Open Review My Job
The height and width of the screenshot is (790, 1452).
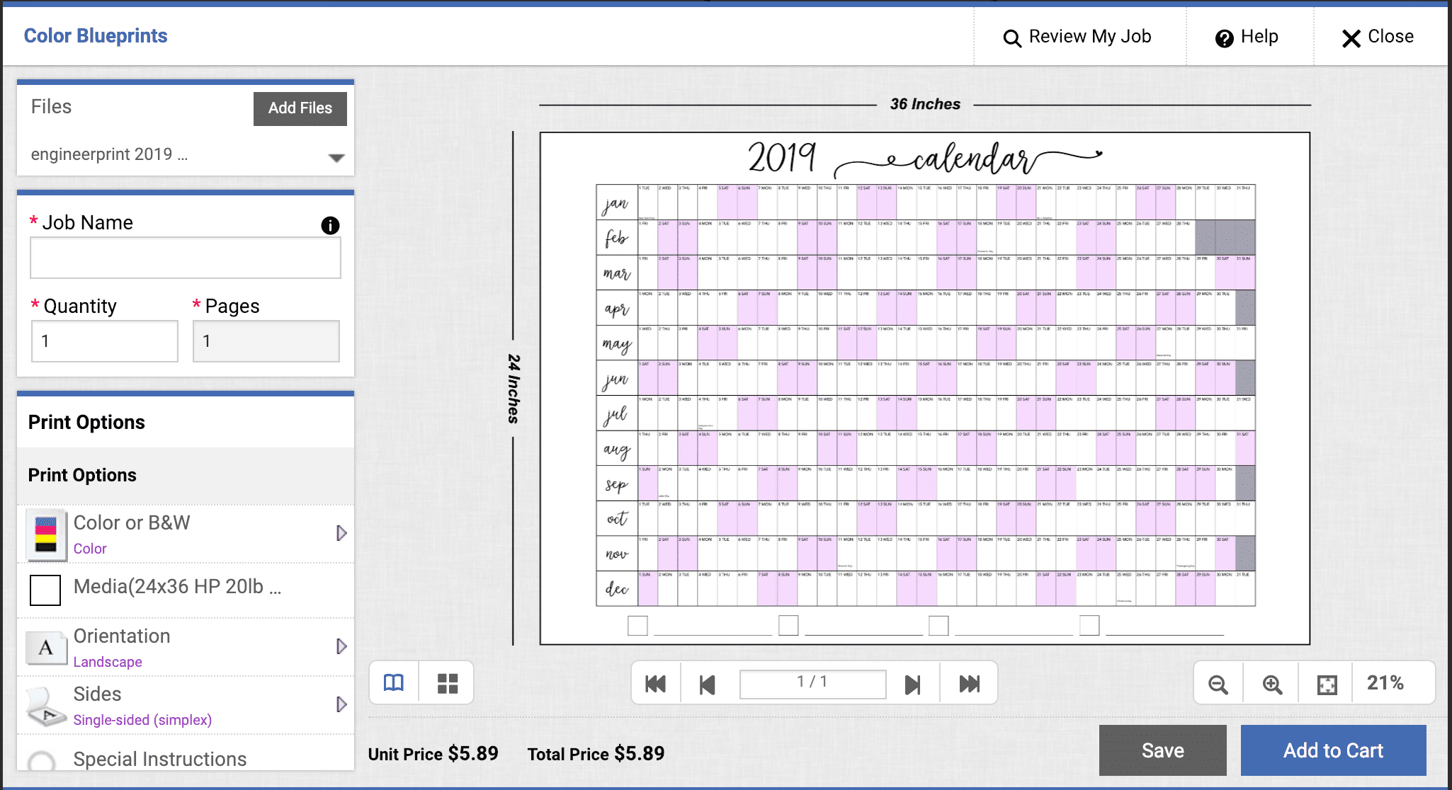click(x=1079, y=36)
